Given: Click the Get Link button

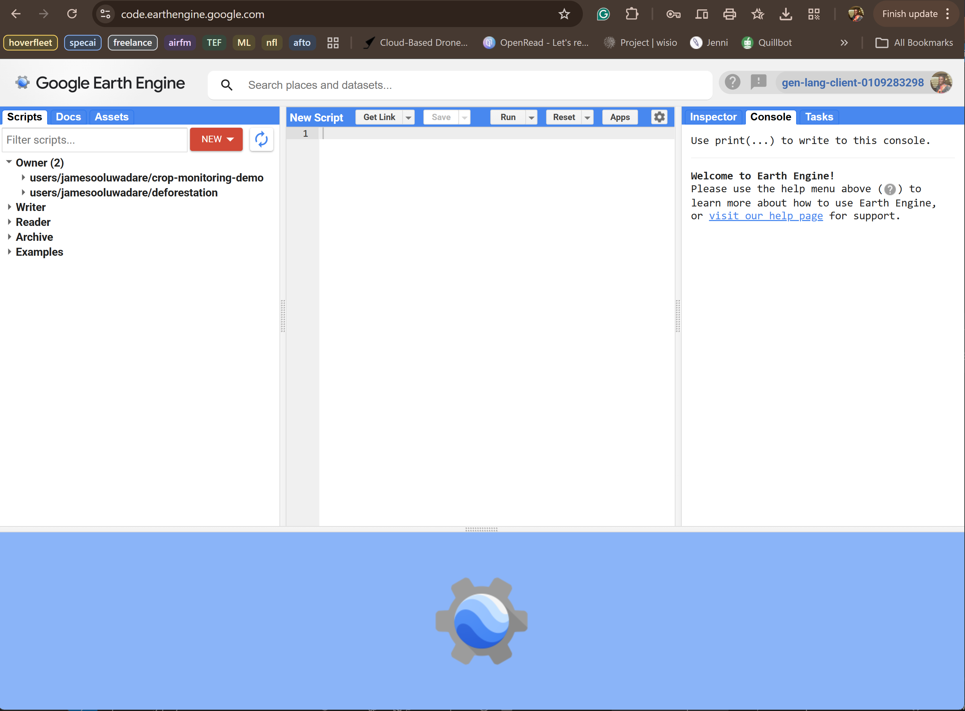Looking at the screenshot, I should pyautogui.click(x=379, y=117).
